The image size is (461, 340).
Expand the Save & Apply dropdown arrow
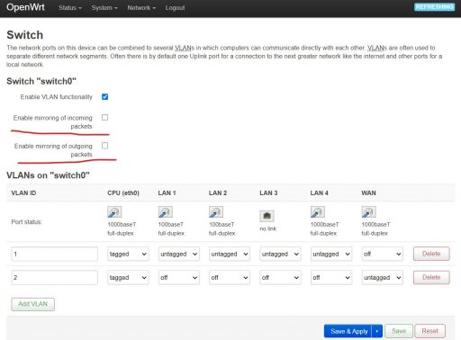coord(377,331)
